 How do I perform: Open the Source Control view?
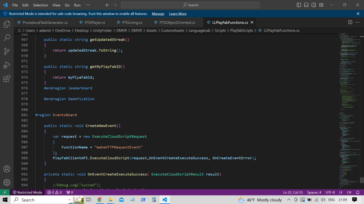coord(7,51)
